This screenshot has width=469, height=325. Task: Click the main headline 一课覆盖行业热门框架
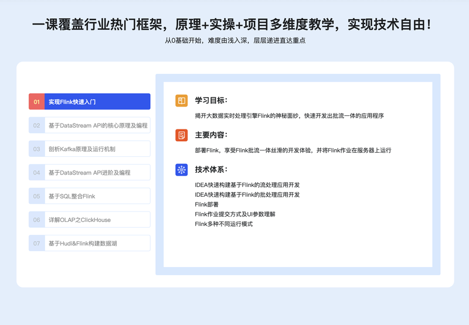click(232, 24)
